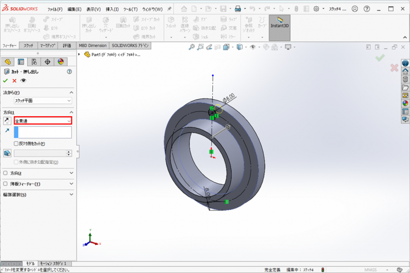Switch to the モーション スタディ 1 tab
This screenshot has width=410, height=273.
[x=53, y=264]
